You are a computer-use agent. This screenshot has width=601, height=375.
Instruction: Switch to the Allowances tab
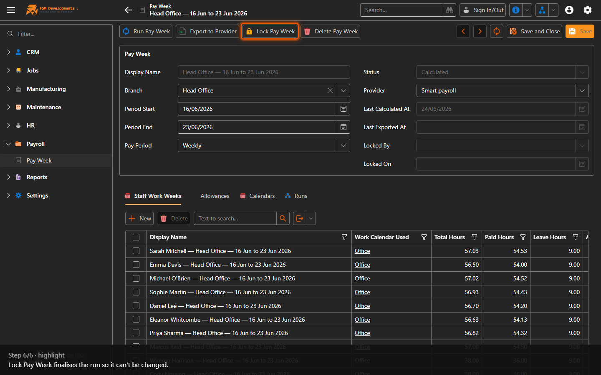coord(215,196)
